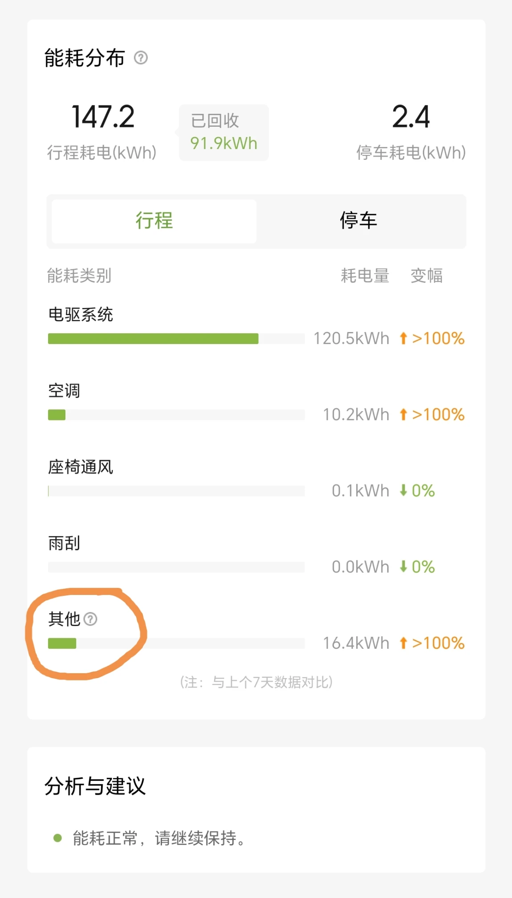The image size is (512, 898).
Task: Tap the 147.2 trip consumption figure
Action: [x=103, y=117]
